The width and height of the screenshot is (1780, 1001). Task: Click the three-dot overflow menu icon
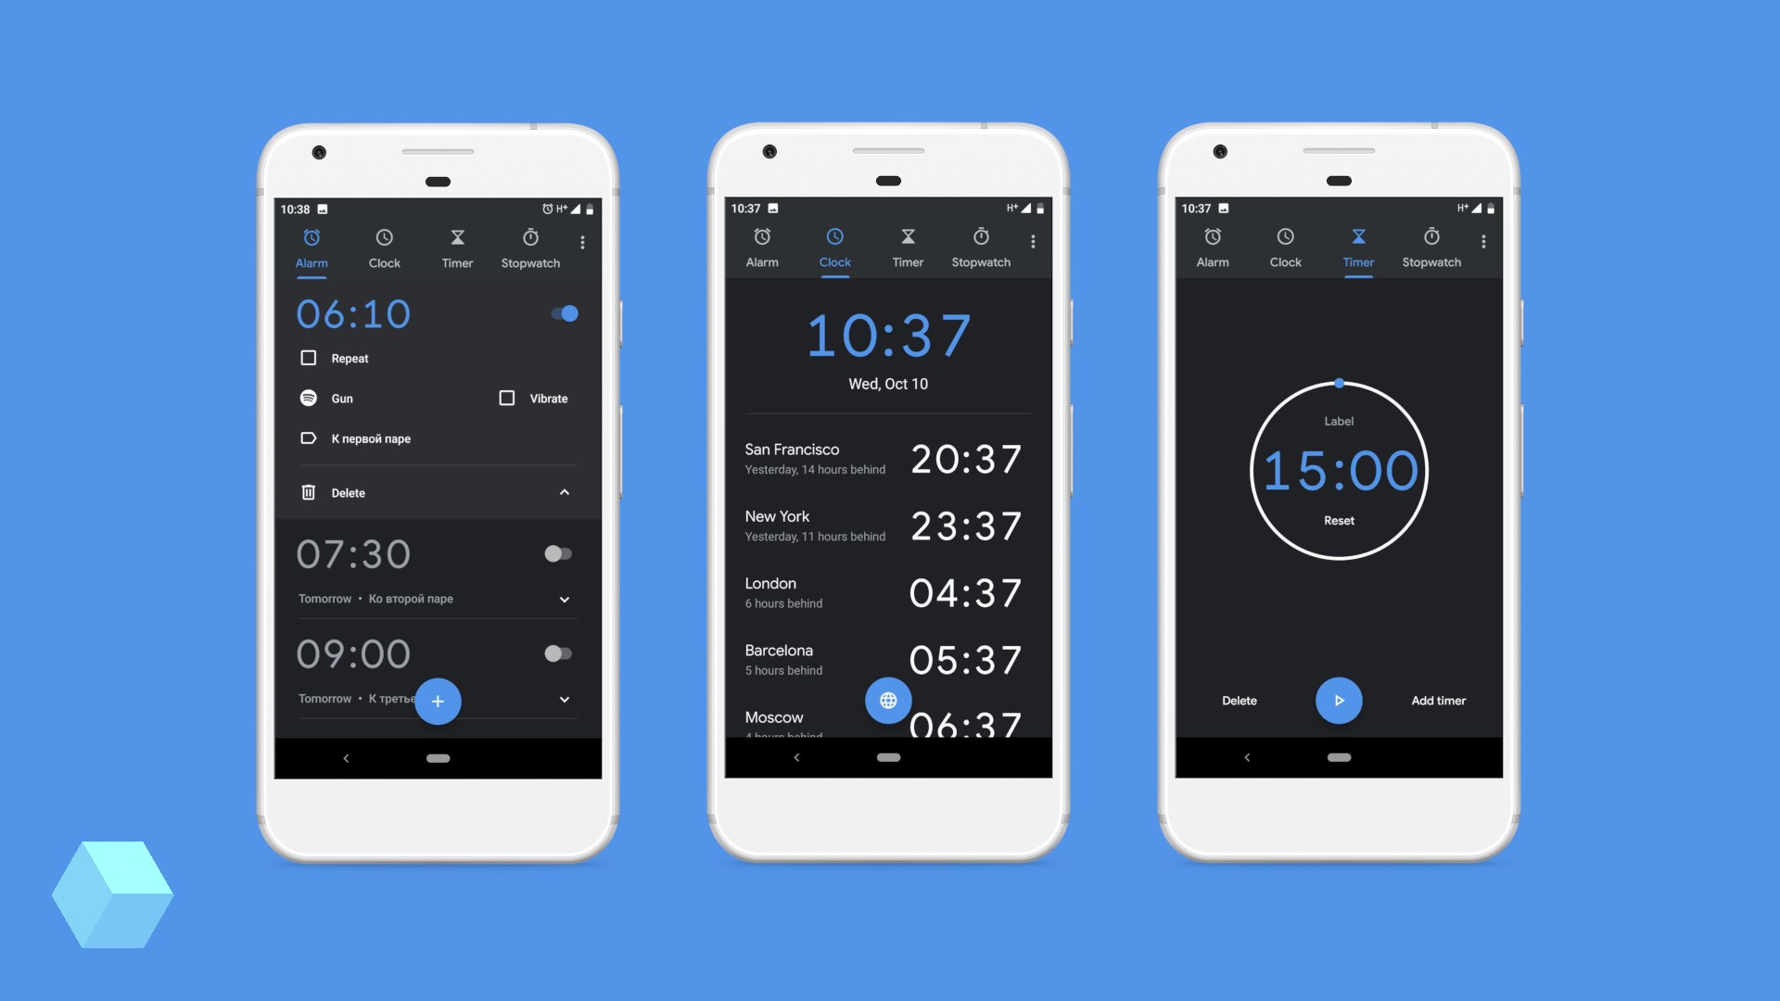click(x=584, y=241)
